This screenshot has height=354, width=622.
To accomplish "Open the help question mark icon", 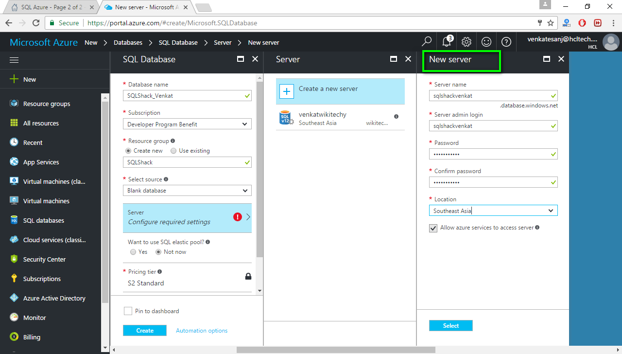I will pos(506,42).
